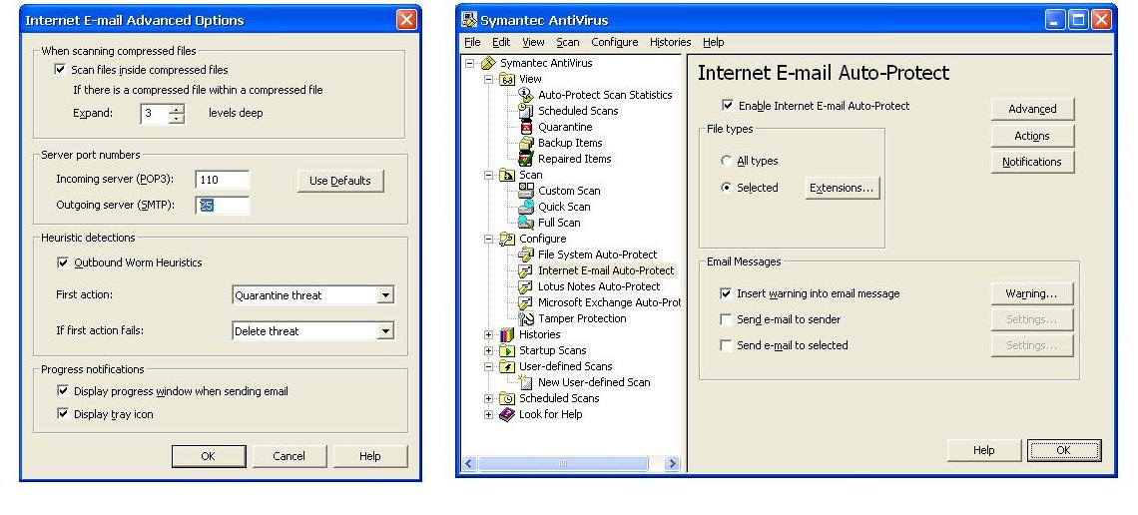
Task: Click OK in Advanced Options dialog
Action: [x=209, y=455]
